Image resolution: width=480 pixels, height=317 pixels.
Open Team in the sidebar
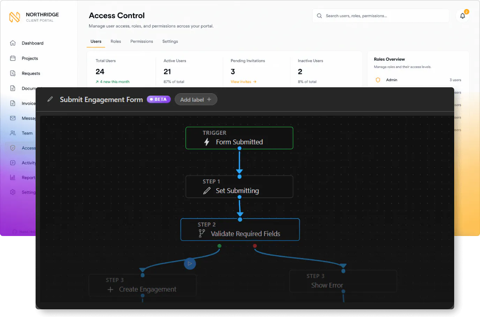click(27, 133)
